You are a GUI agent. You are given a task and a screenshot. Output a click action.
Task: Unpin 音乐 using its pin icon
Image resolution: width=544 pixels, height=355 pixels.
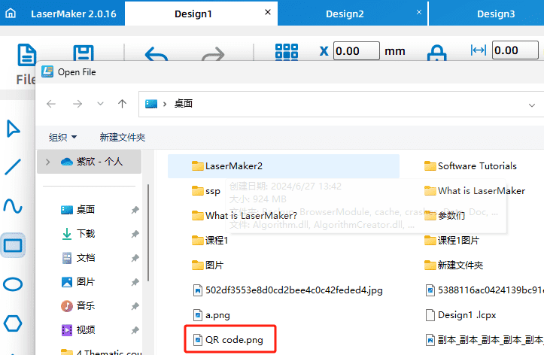135,306
